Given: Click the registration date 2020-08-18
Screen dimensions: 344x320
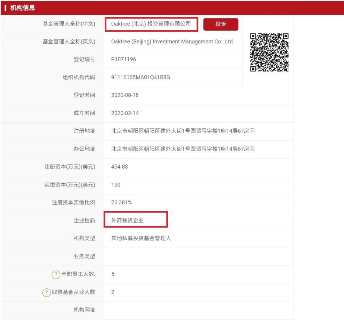Looking at the screenshot, I should pyautogui.click(x=125, y=95).
